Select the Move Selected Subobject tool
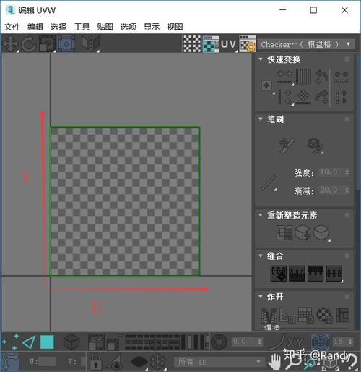Viewport: 361px width, 372px height. pos(10,43)
